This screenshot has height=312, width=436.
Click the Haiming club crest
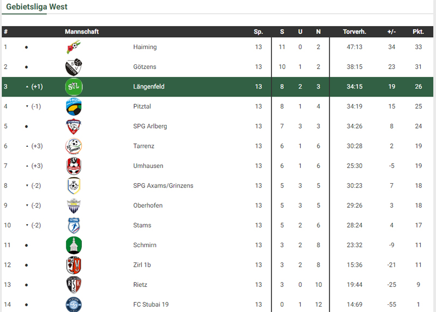click(x=74, y=47)
